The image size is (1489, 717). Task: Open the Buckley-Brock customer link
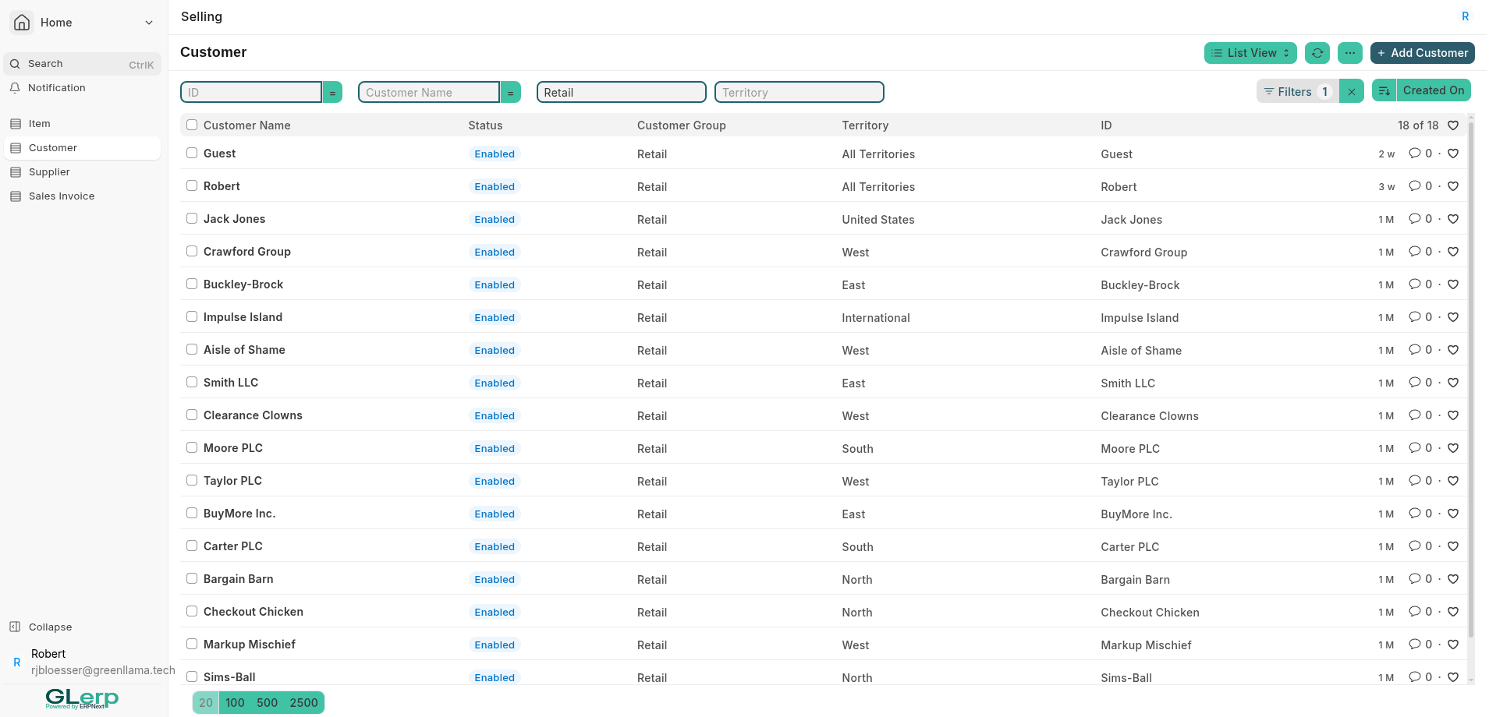(x=243, y=284)
